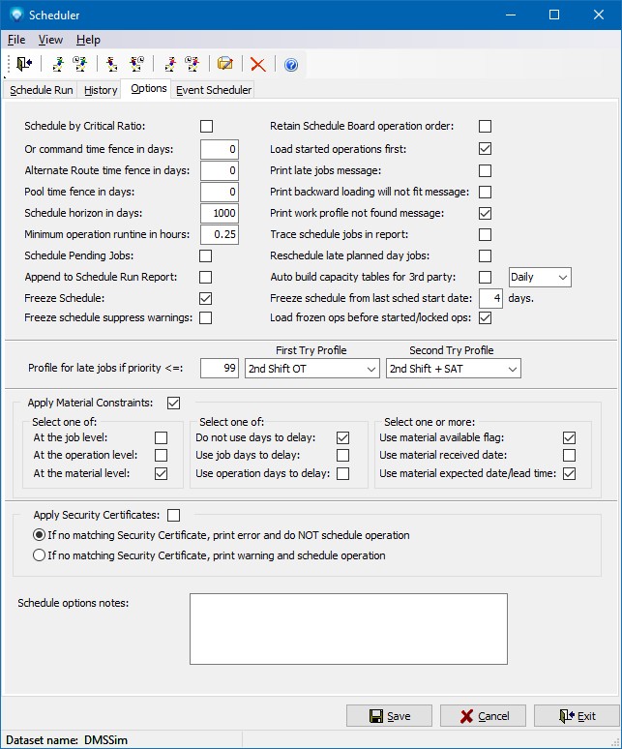Uncheck the Freeze Schedule checkbox
The width and height of the screenshot is (622, 749).
pyautogui.click(x=206, y=299)
